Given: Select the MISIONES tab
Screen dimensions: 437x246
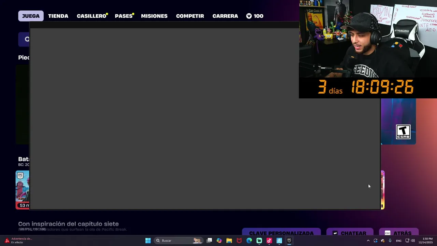Looking at the screenshot, I should (154, 16).
